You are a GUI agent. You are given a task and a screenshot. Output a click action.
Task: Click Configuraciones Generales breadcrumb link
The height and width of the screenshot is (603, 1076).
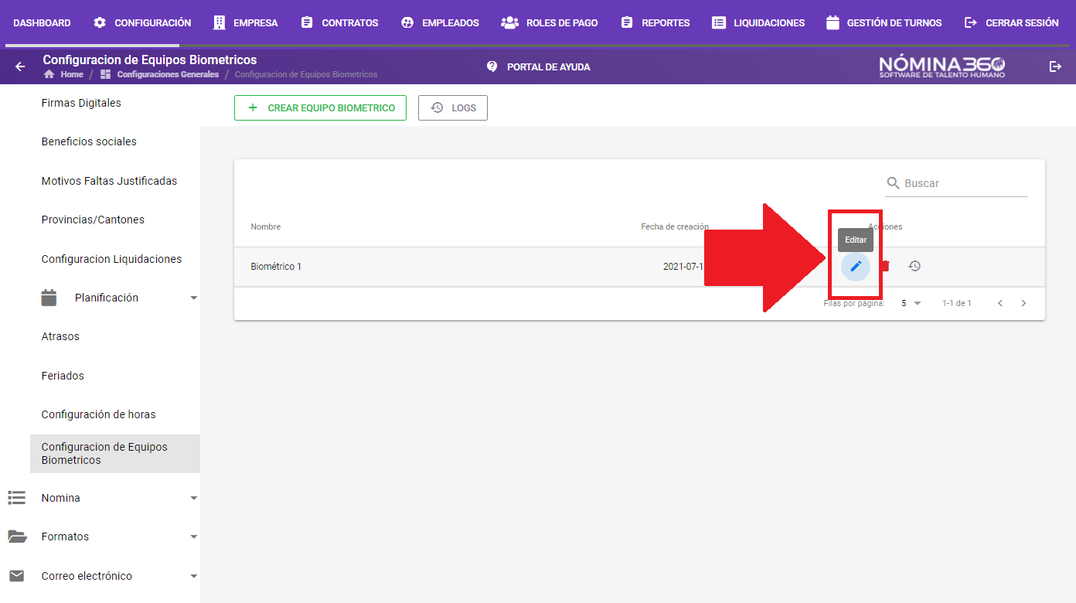click(x=168, y=75)
